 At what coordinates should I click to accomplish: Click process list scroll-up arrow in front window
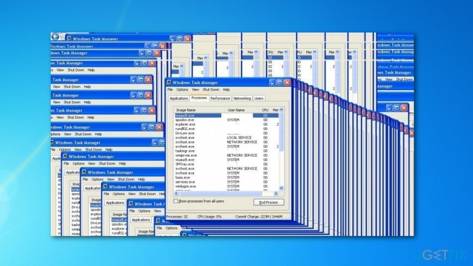click(x=281, y=110)
